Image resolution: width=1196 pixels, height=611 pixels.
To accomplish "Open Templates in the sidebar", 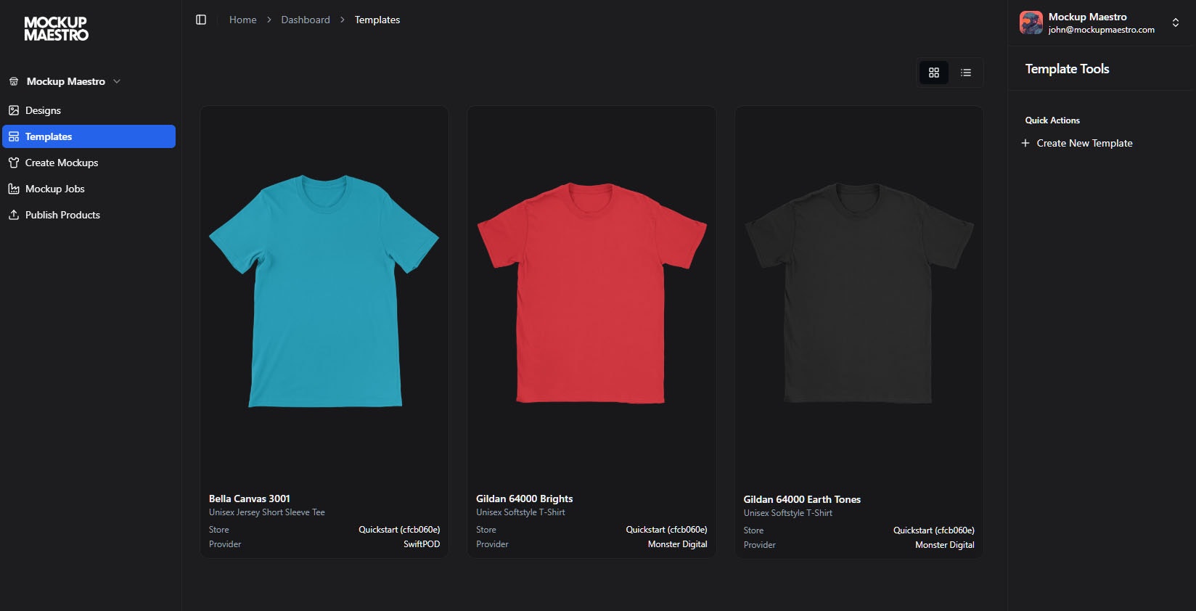I will point(89,136).
